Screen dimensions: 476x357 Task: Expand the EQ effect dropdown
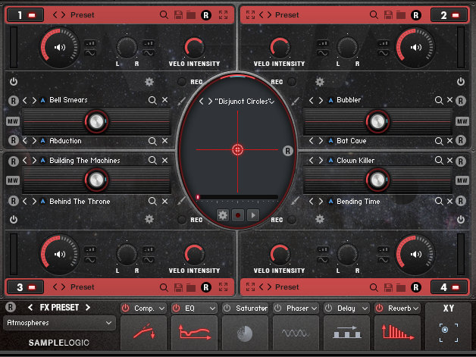212,308
